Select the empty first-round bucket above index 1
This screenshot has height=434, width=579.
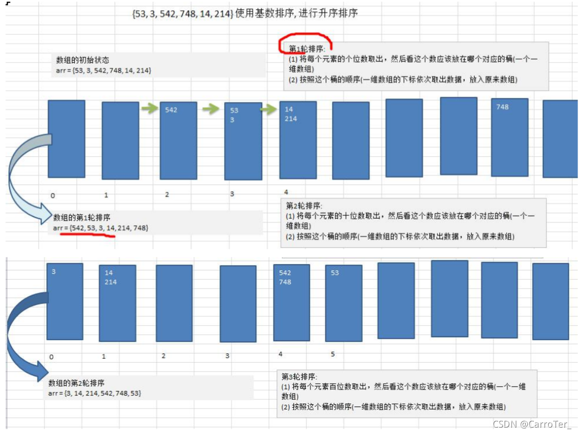[121, 141]
